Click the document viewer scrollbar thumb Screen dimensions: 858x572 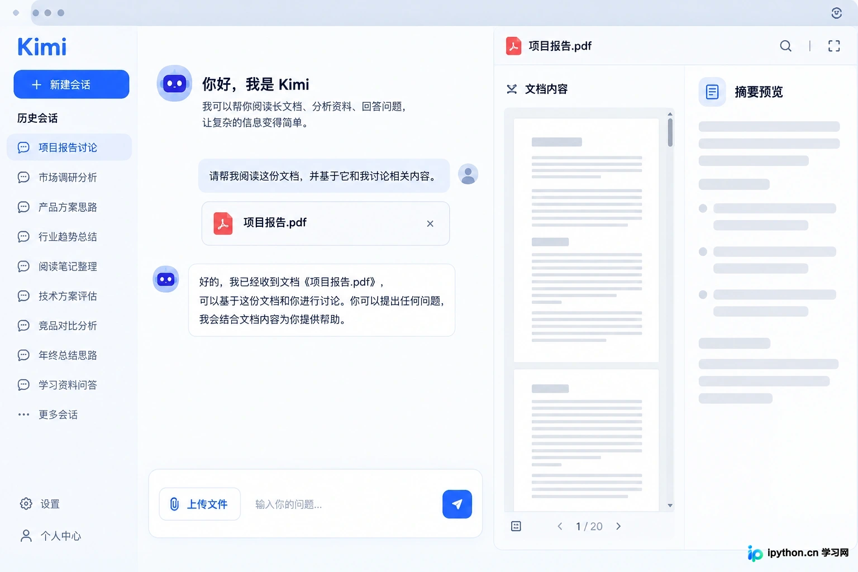(670, 133)
